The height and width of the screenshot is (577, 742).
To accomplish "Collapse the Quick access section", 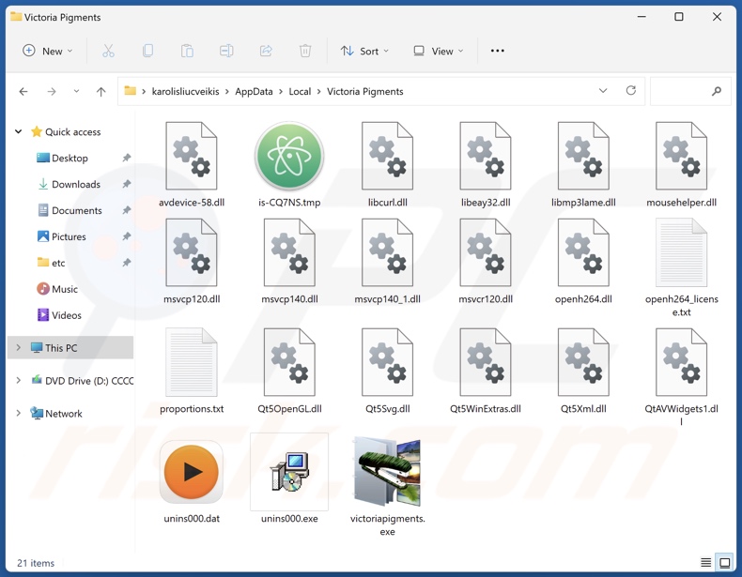I will tap(18, 131).
